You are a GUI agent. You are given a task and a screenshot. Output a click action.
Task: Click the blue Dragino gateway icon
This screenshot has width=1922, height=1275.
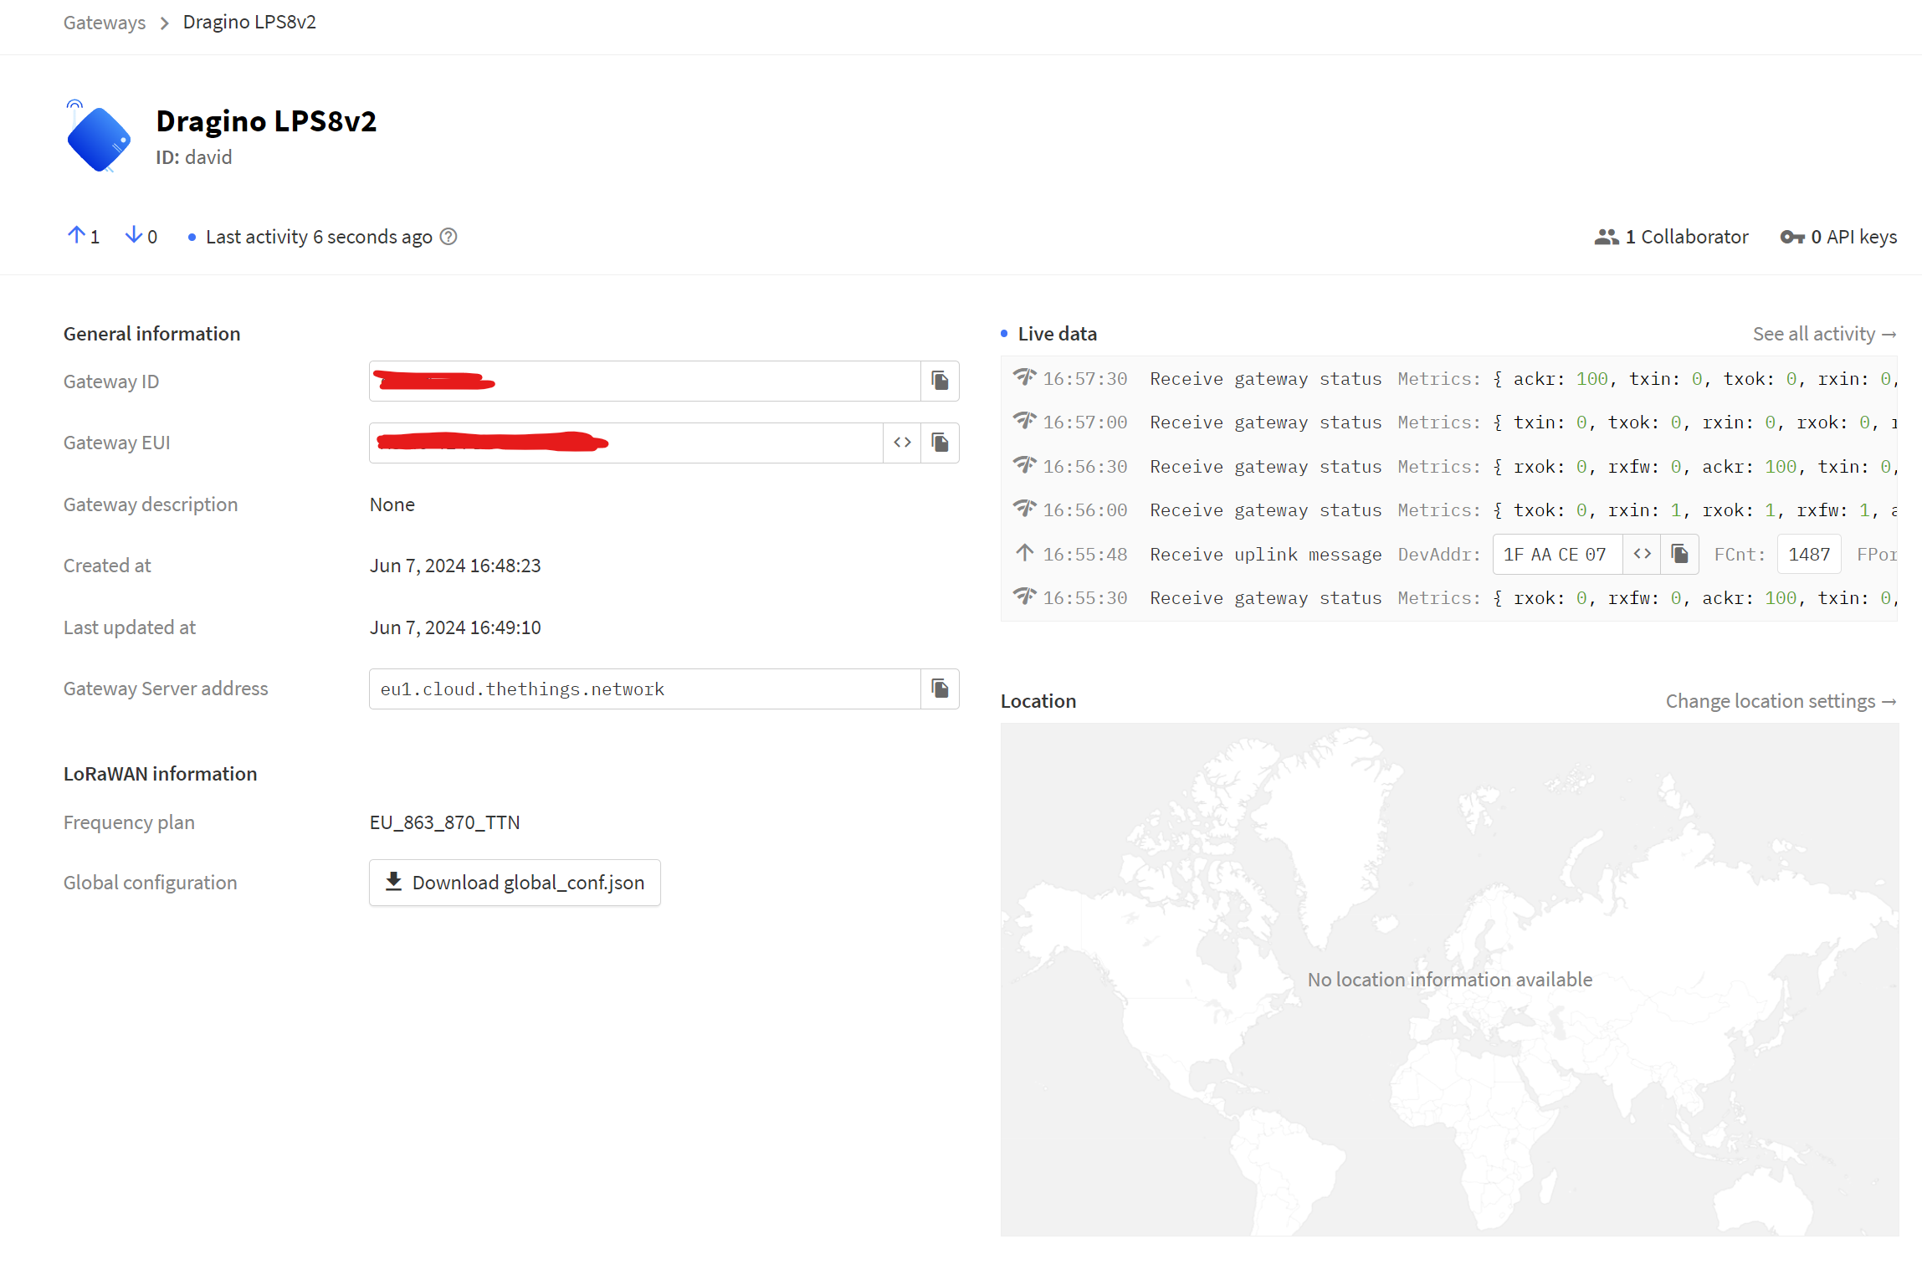pyautogui.click(x=98, y=137)
